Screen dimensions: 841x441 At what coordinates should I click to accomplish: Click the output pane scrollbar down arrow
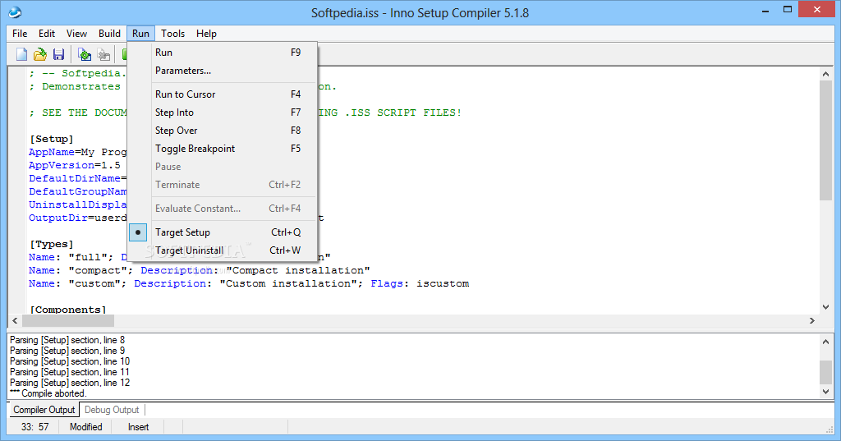825,393
